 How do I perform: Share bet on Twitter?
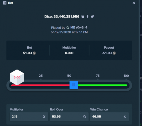(92, 16)
